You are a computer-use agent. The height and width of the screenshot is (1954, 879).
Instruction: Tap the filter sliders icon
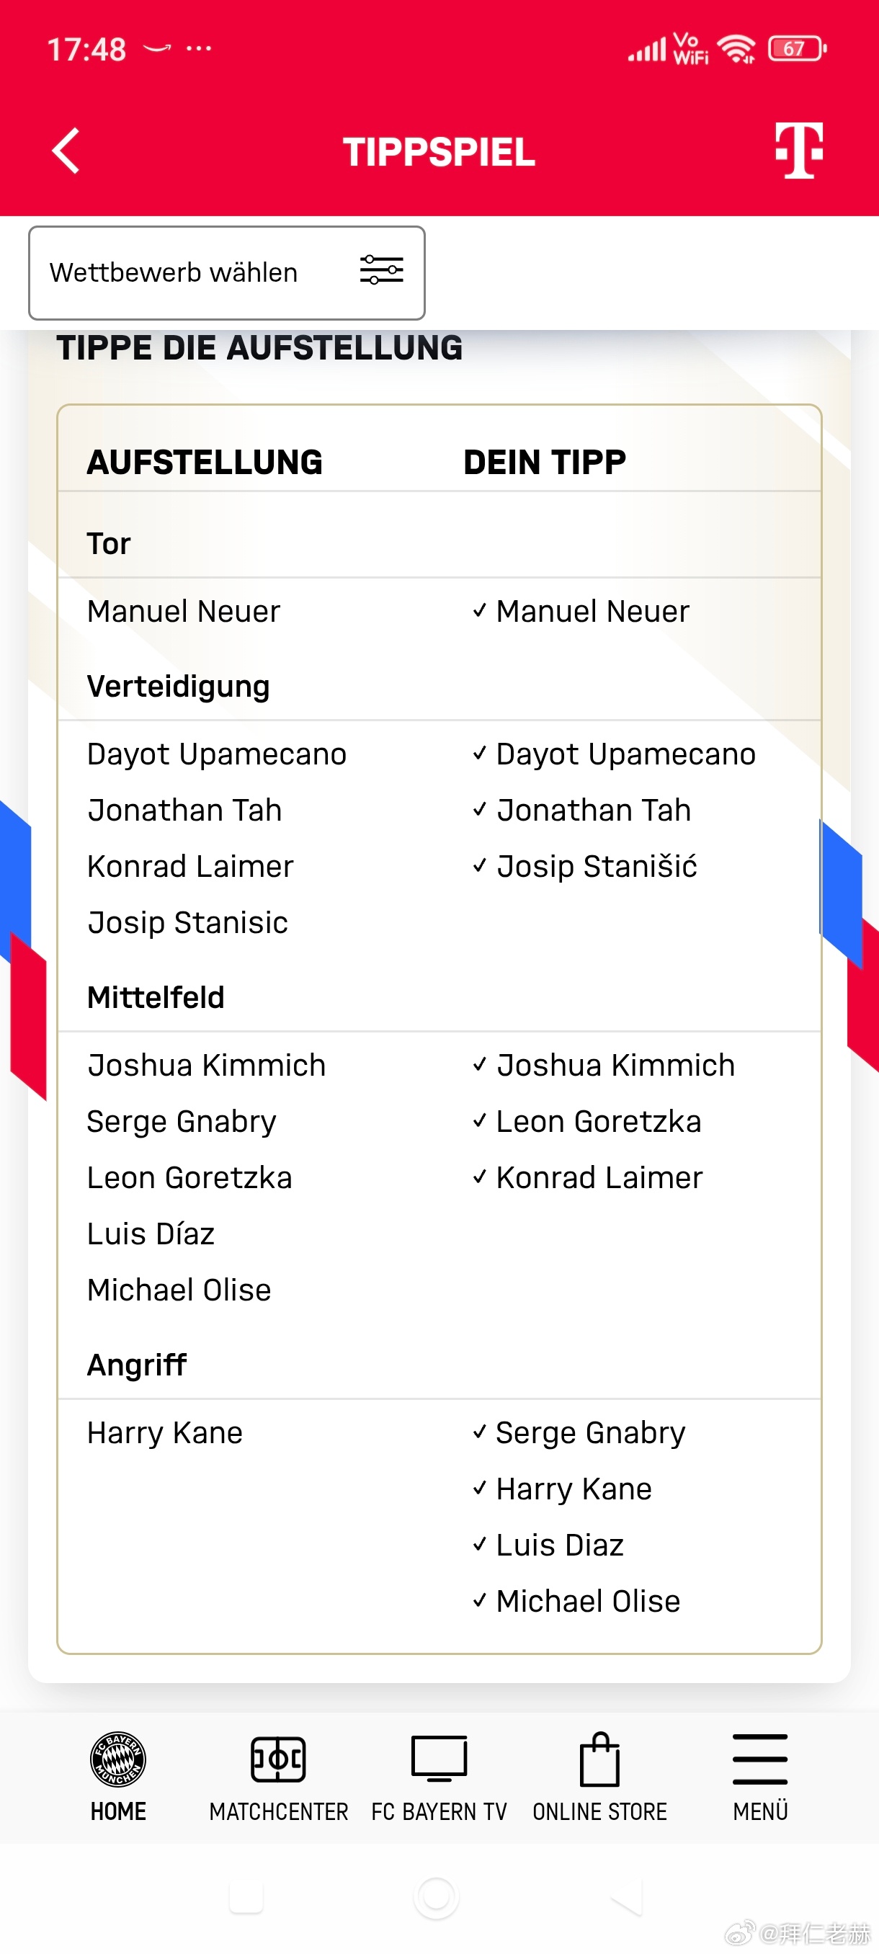tap(381, 270)
